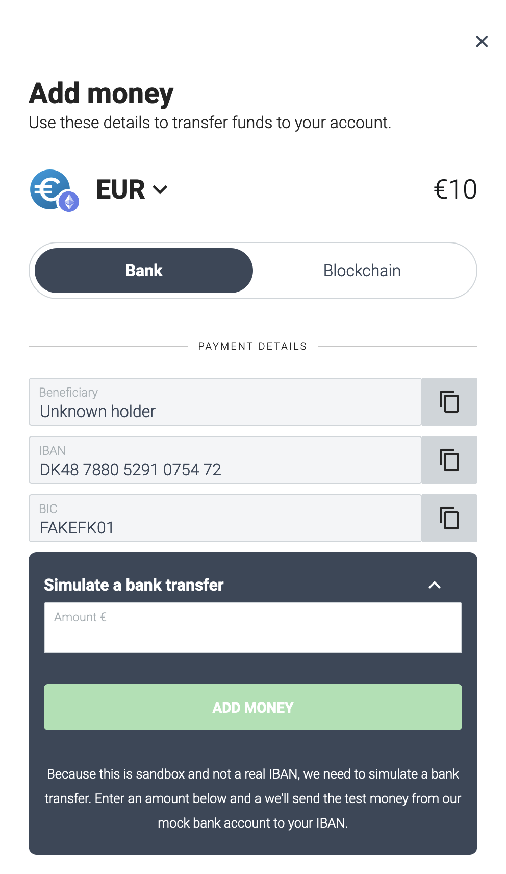Click the €10 balance amount
Screen dimensions: 506x874
coord(455,189)
